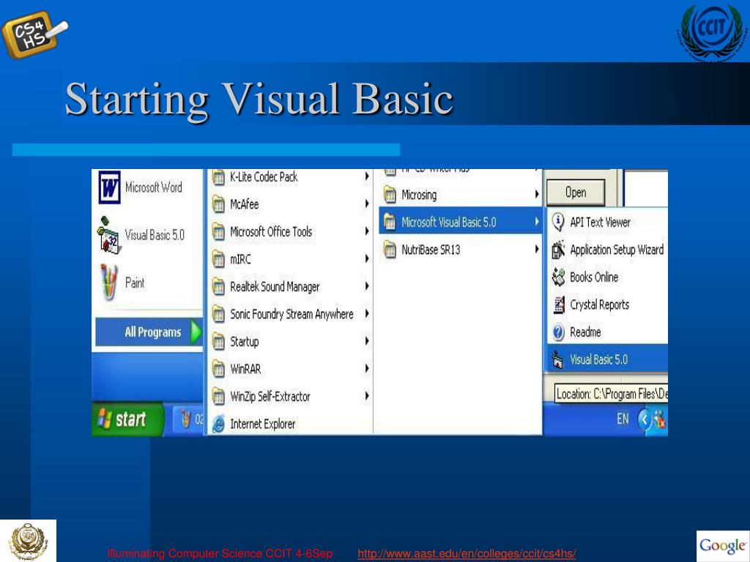The image size is (750, 562).
Task: Click the NutriBase SR13 folder icon
Action: (390, 250)
